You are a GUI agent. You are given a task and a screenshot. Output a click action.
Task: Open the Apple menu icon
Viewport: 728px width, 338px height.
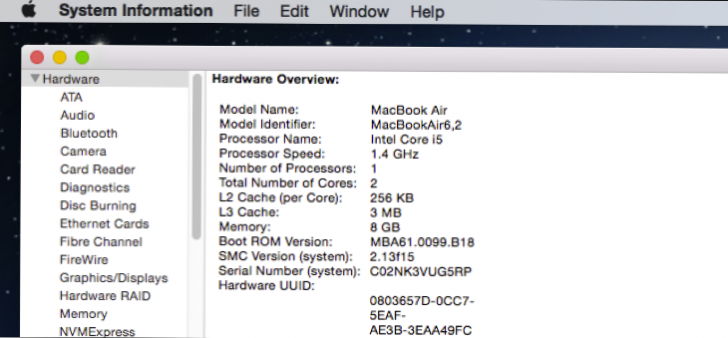click(28, 11)
